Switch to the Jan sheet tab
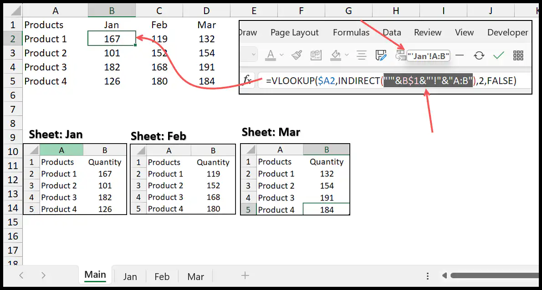This screenshot has width=542, height=290. coord(130,276)
